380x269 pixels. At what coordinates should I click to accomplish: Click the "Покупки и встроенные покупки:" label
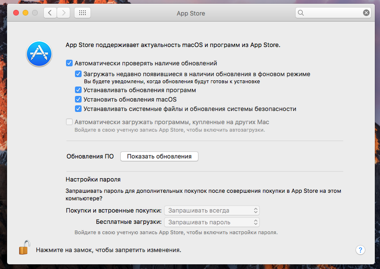click(114, 211)
